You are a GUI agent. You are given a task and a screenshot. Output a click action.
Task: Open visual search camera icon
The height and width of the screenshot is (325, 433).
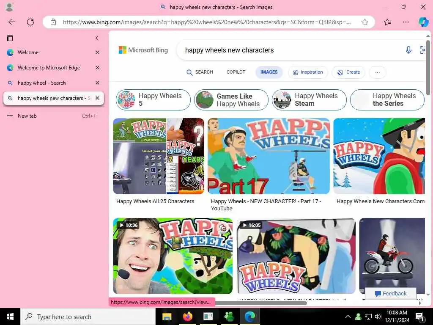click(x=422, y=50)
